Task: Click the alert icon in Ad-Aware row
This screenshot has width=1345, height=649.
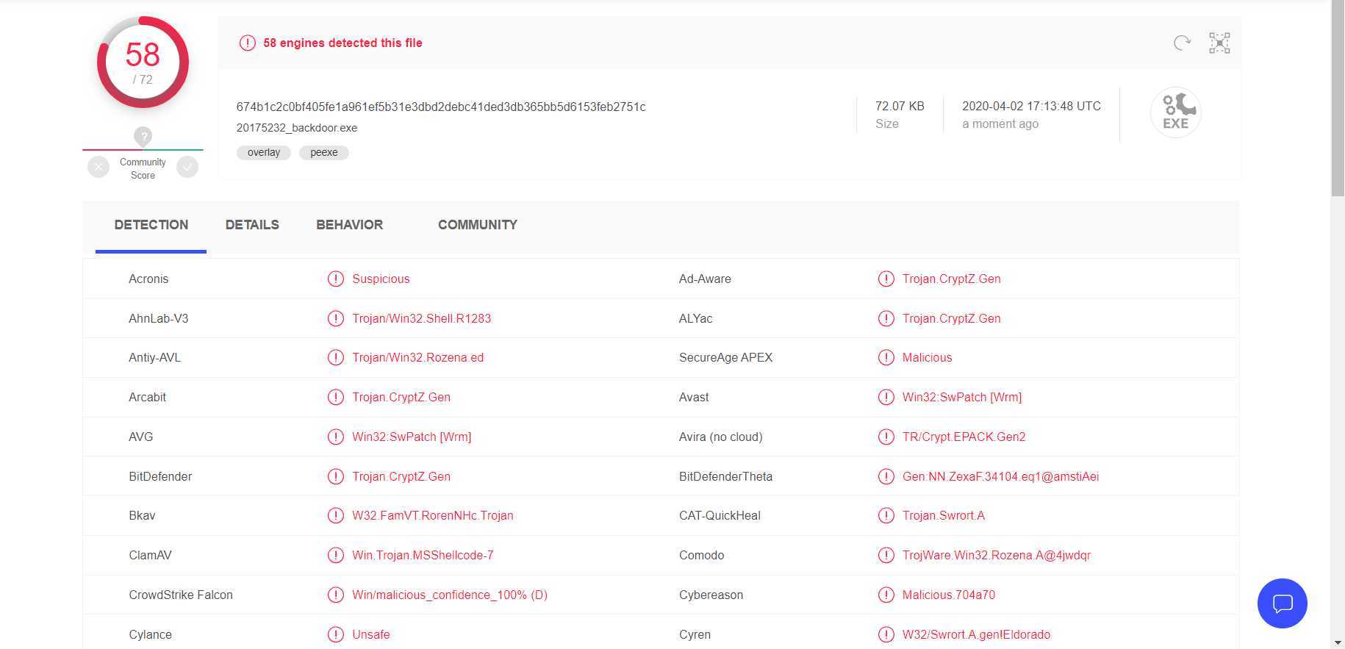Action: pos(886,279)
